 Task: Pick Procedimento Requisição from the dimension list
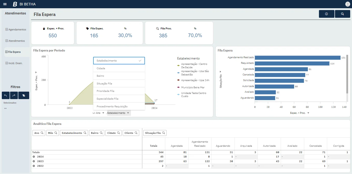(x=119, y=106)
